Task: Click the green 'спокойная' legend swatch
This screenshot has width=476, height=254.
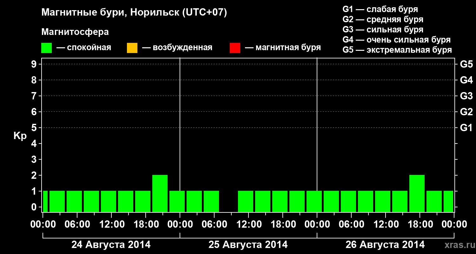Action: [x=47, y=48]
